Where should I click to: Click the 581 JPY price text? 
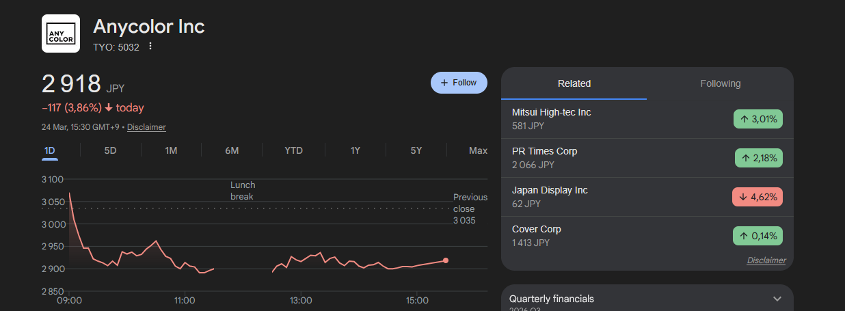pyautogui.click(x=528, y=126)
